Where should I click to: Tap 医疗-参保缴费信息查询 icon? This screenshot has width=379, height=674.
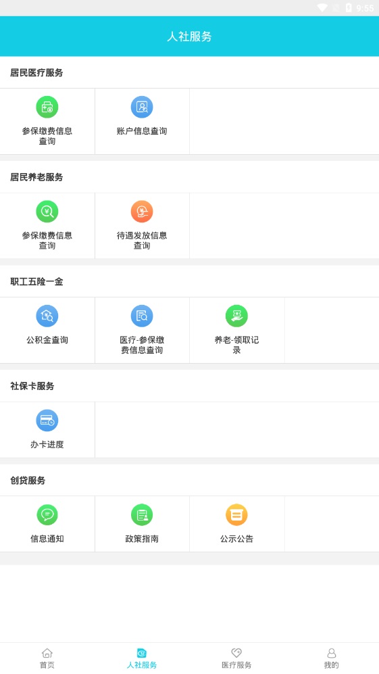pos(142,316)
